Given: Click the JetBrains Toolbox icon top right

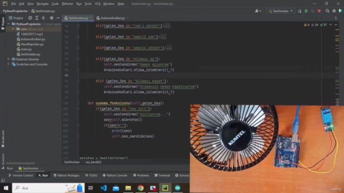Looking at the screenshot, I should (x=340, y=11).
